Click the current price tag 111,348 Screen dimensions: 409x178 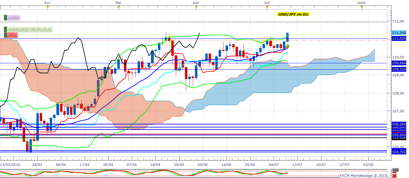pyautogui.click(x=399, y=33)
